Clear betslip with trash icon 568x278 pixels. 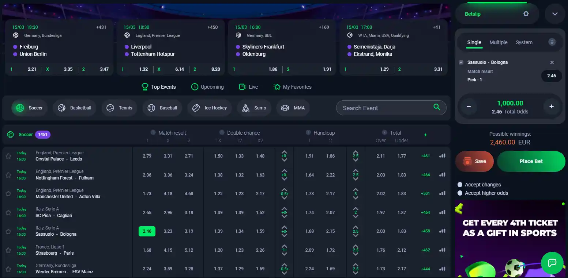click(552, 42)
